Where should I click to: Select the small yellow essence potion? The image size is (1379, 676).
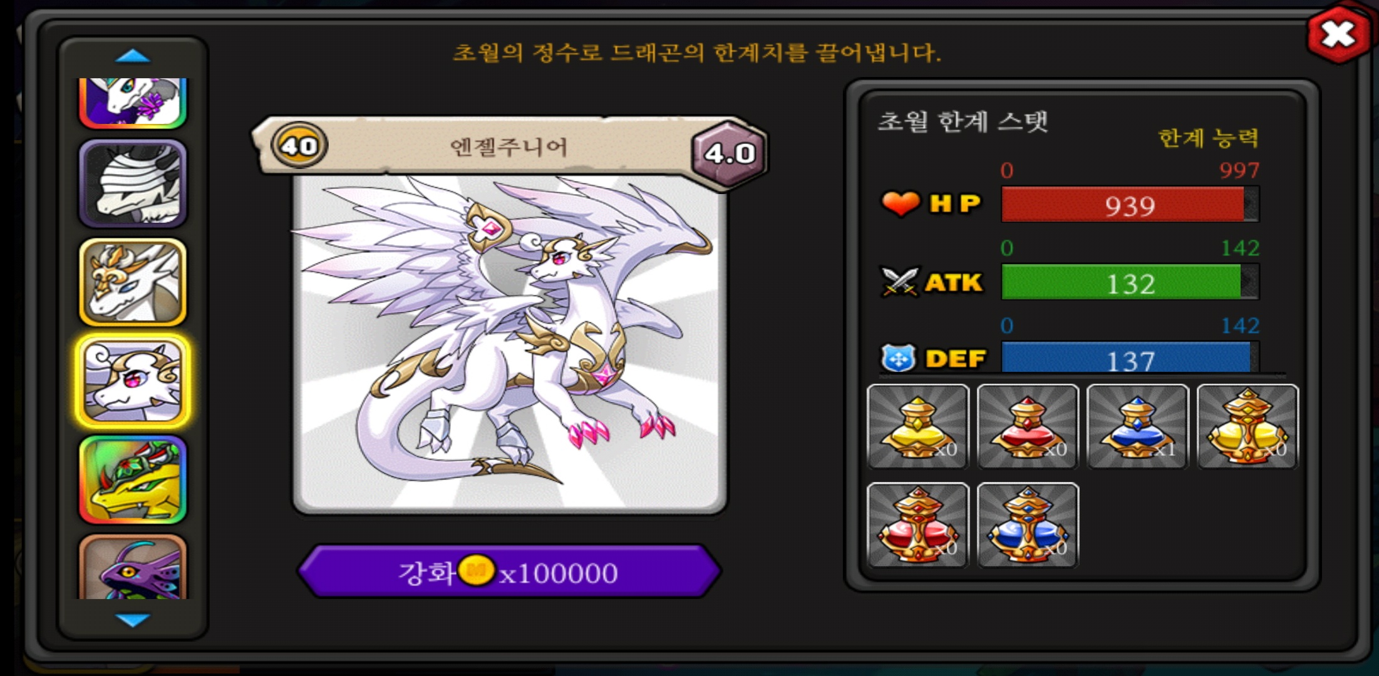click(x=918, y=427)
